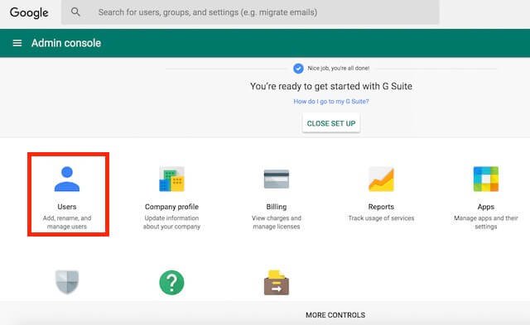Select the Company profile label
The height and width of the screenshot is (325, 530).
(x=171, y=207)
